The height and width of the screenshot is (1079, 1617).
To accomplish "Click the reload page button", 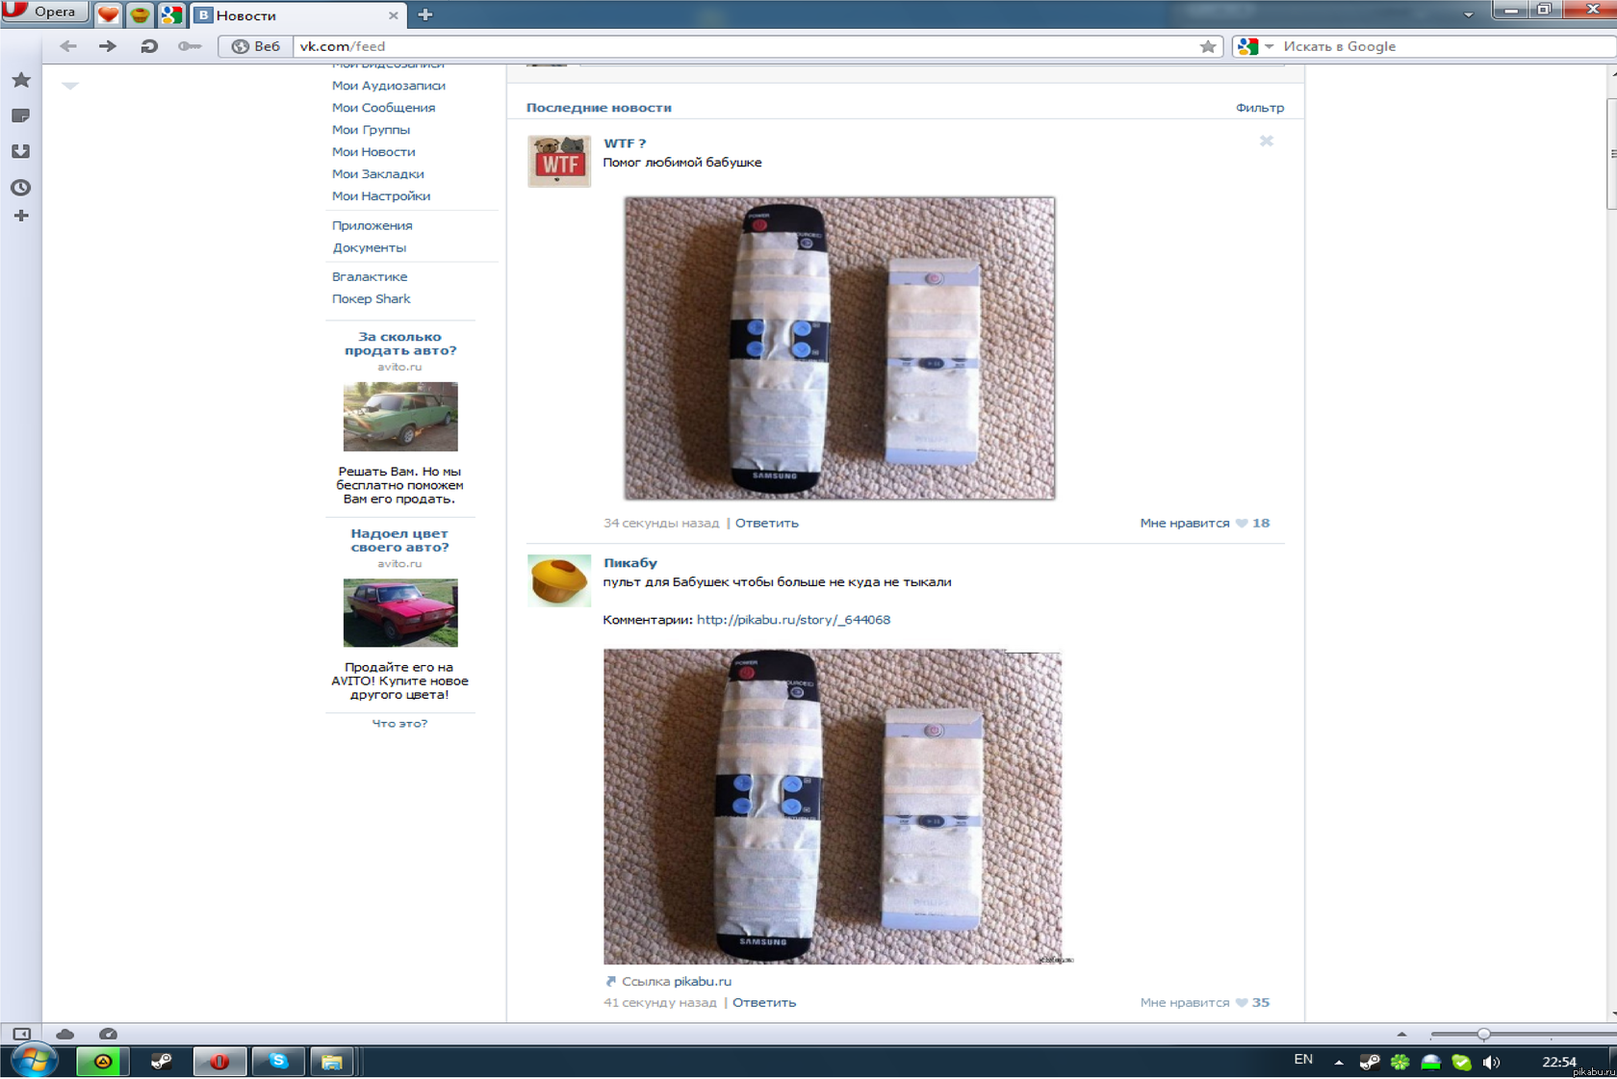I will point(149,46).
